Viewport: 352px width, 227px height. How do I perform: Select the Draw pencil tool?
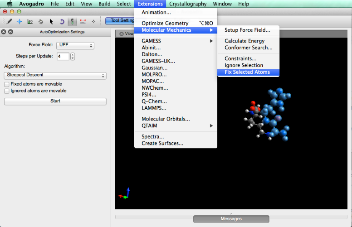[9, 22]
